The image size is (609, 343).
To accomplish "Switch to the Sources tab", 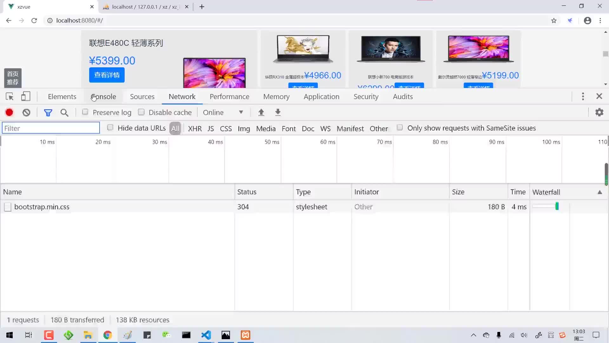I will (142, 97).
